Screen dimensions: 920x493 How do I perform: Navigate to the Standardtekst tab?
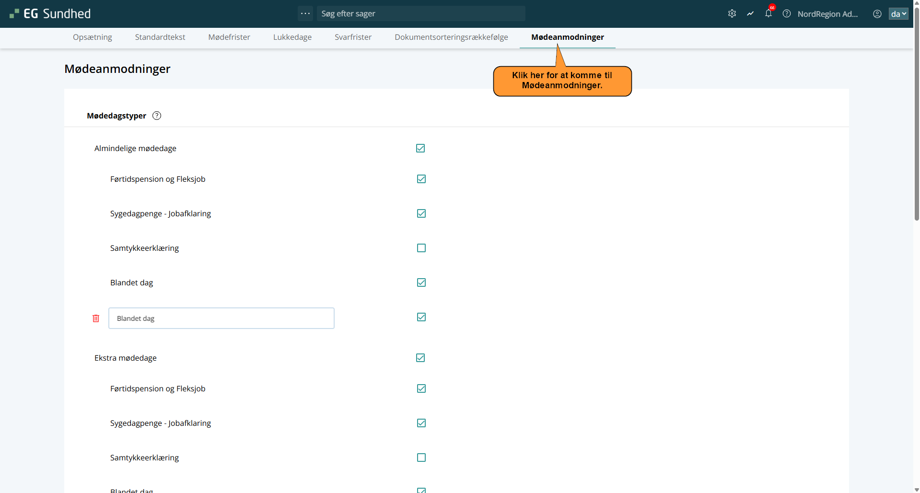coord(160,37)
